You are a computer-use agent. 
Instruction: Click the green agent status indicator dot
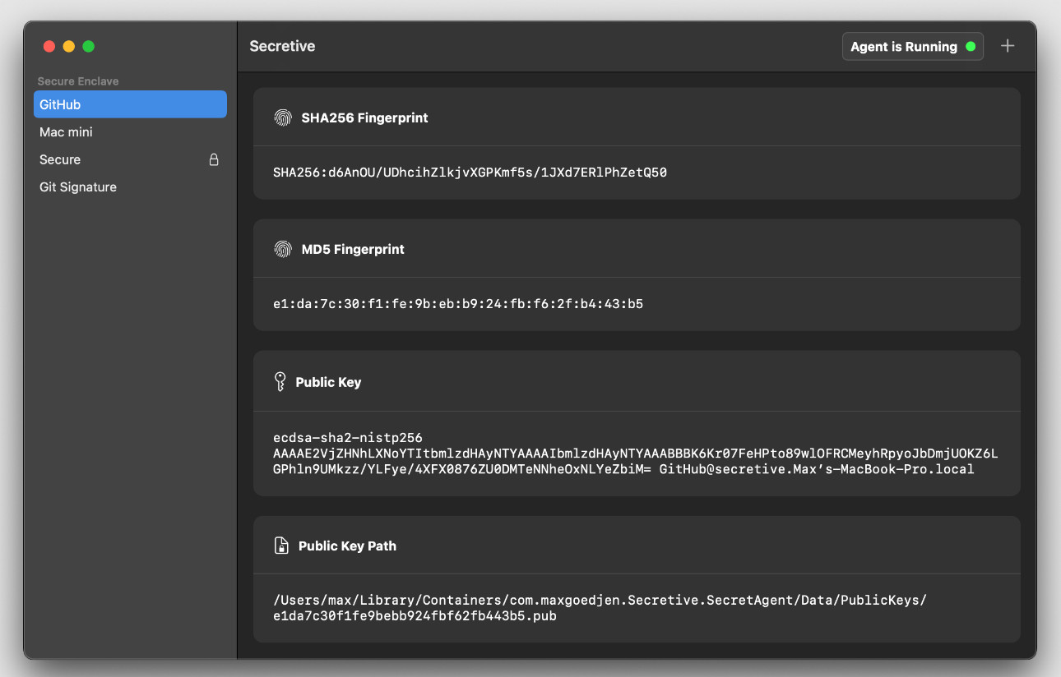971,47
